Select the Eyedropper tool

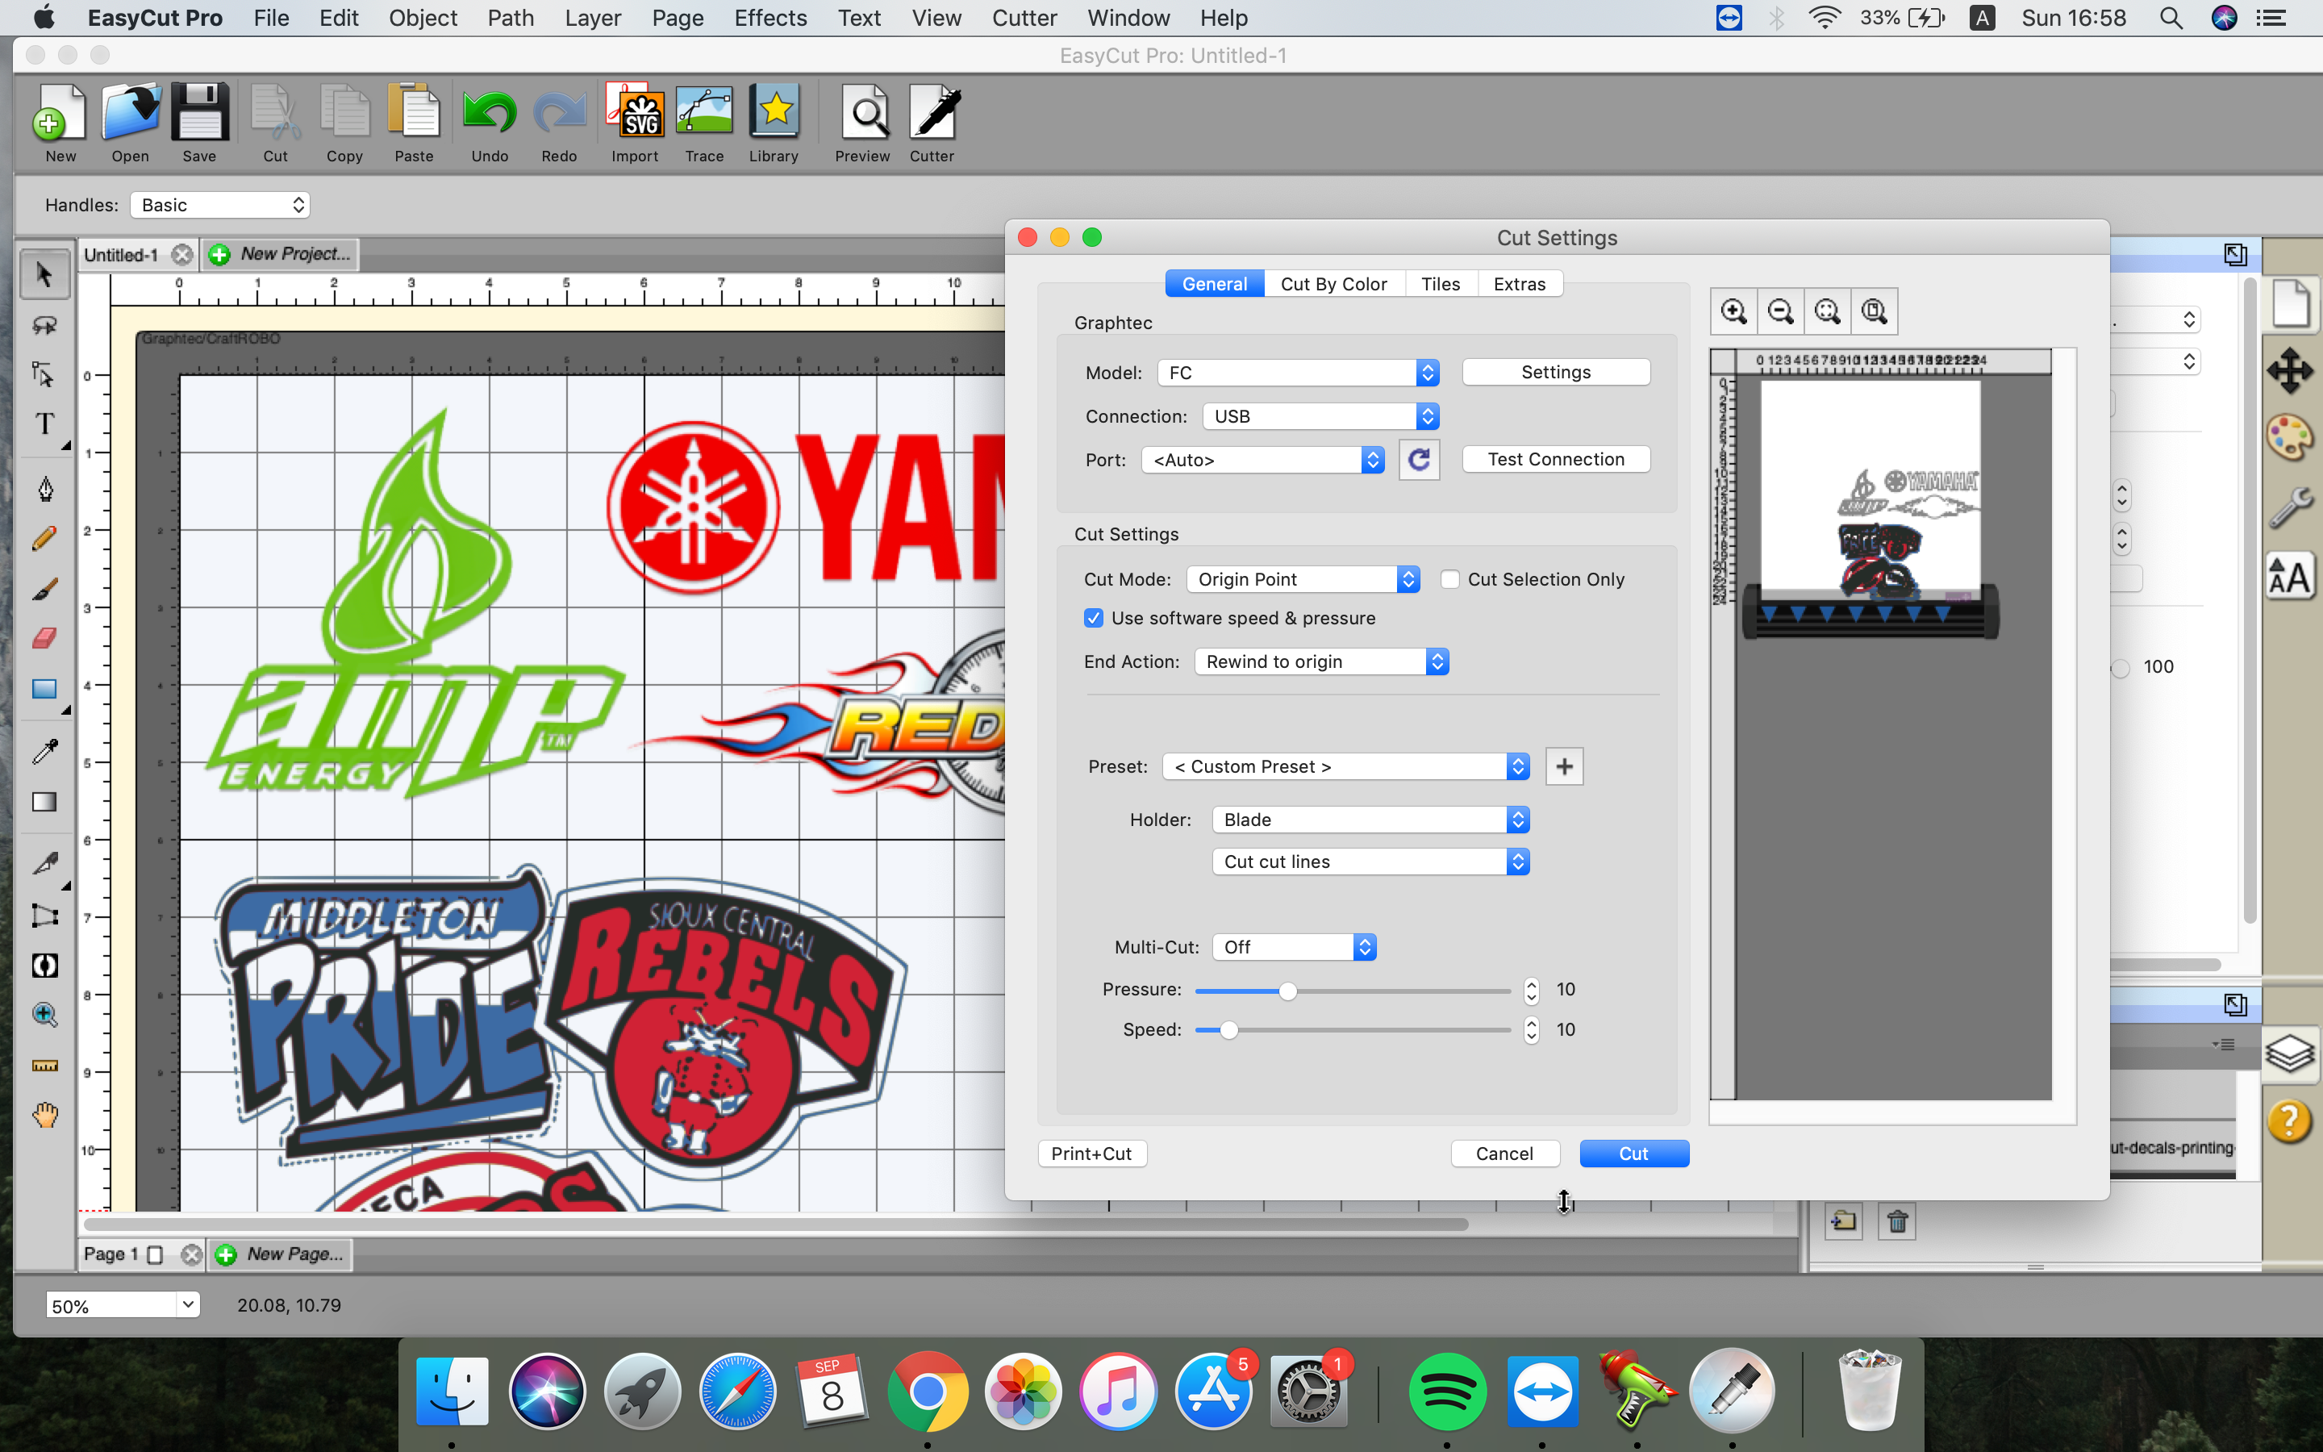[44, 752]
